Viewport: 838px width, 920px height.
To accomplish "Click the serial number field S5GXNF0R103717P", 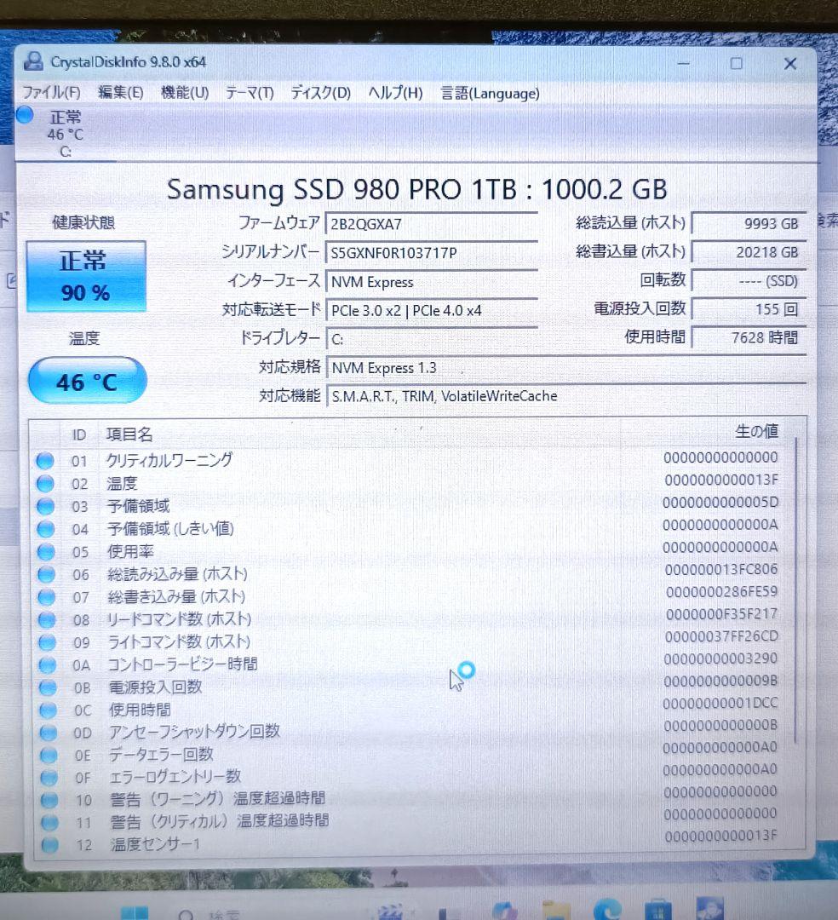I will tap(432, 253).
